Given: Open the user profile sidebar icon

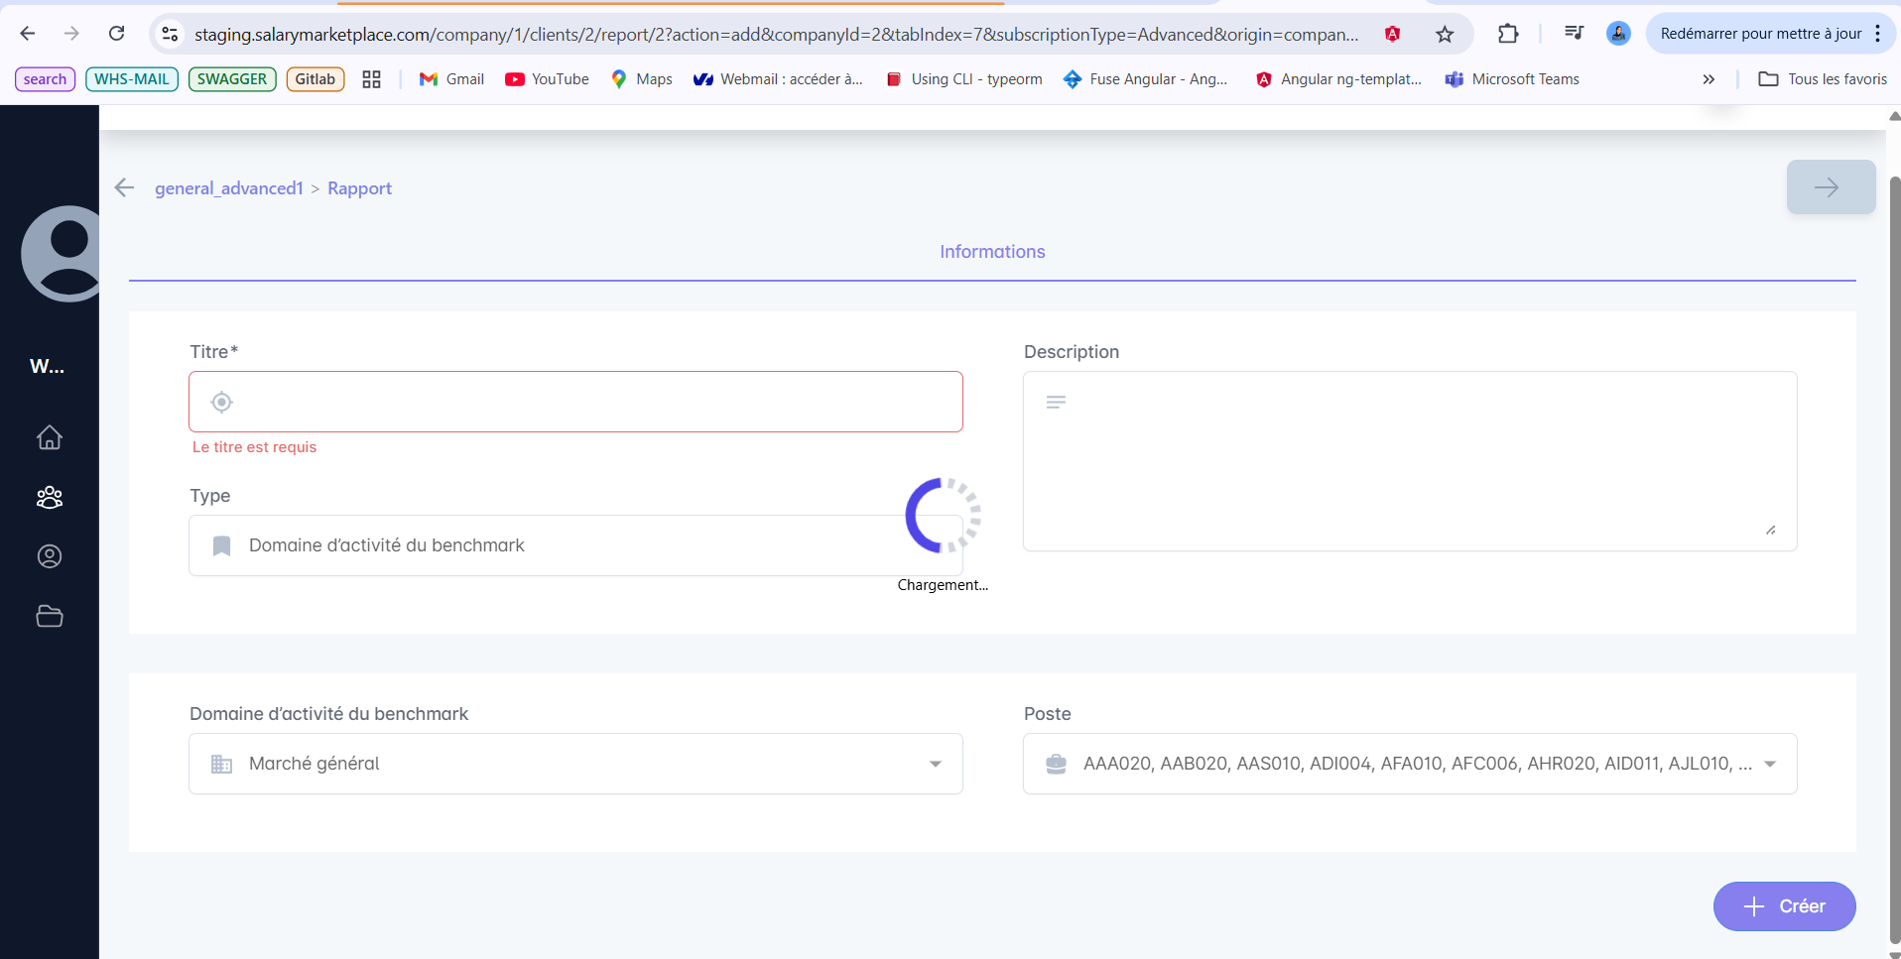Looking at the screenshot, I should point(50,556).
